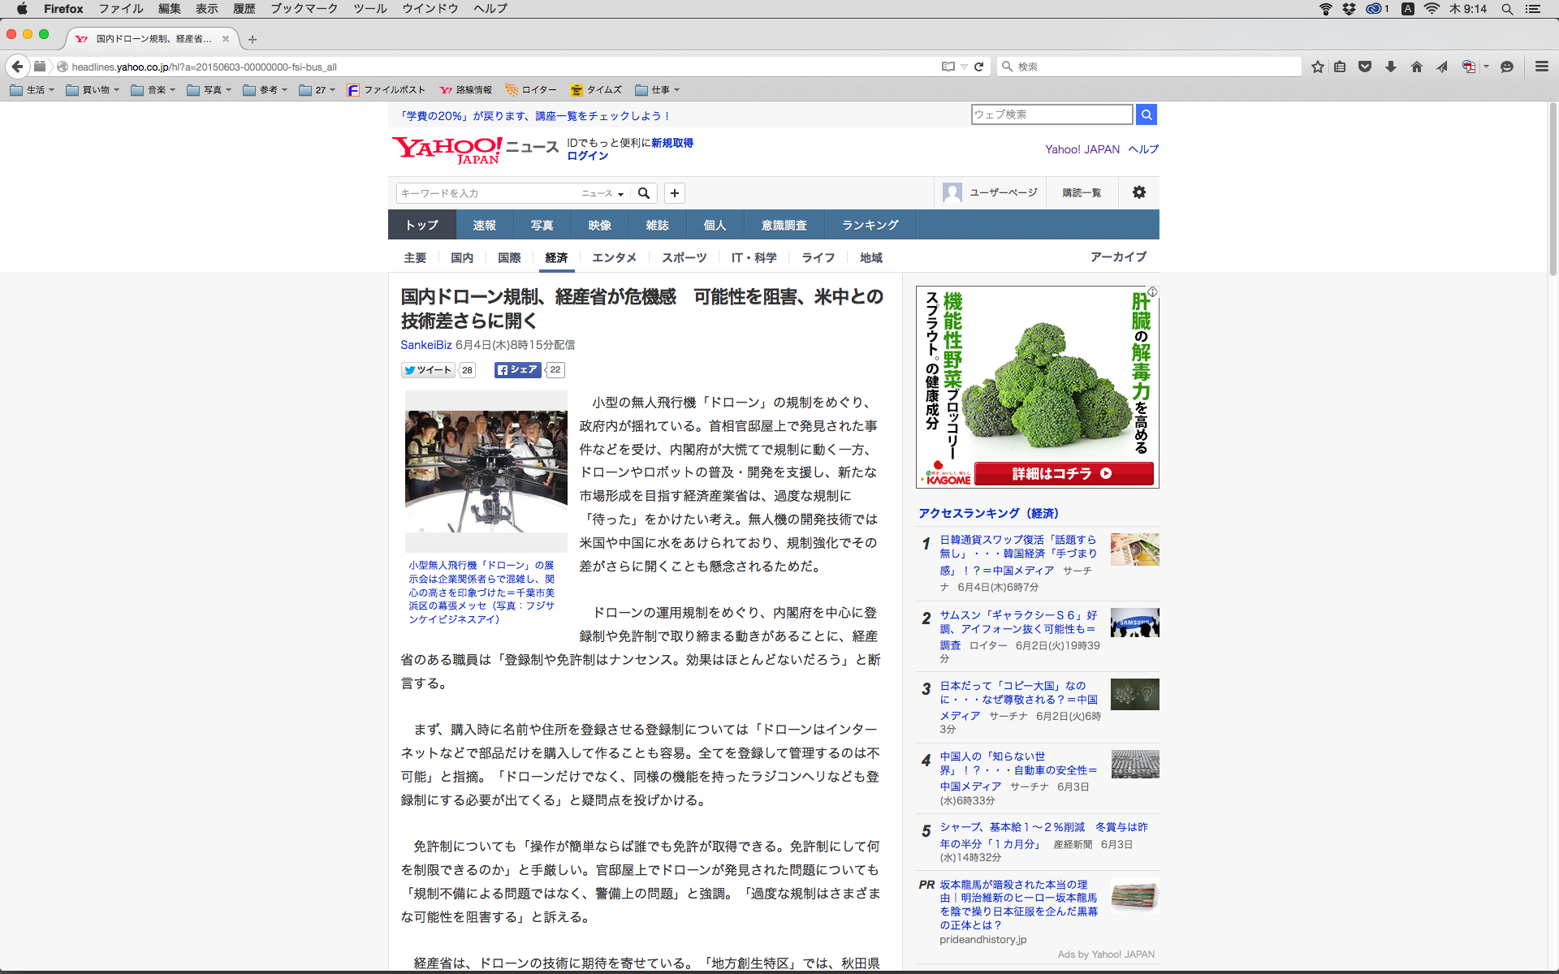Expand the 仕事 bookmarks folder
The width and height of the screenshot is (1559, 974).
pos(658,90)
